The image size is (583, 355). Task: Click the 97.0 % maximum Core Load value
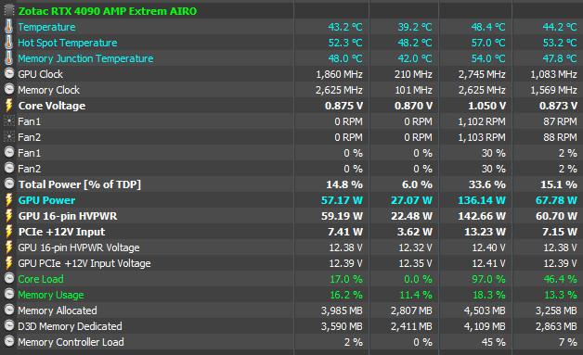tap(489, 279)
